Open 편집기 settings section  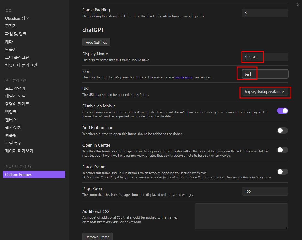[11, 26]
